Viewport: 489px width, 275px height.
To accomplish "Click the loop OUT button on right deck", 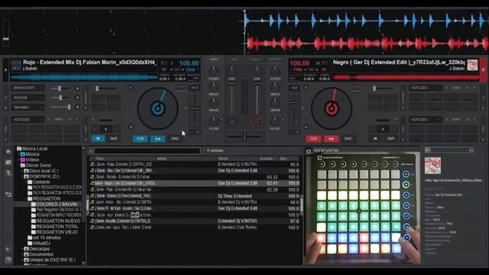I will (x=390, y=138).
